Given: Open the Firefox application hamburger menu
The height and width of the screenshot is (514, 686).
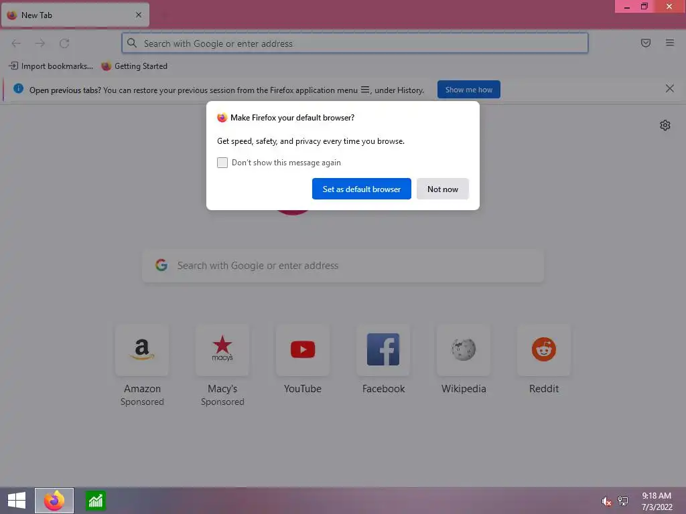Looking at the screenshot, I should click(x=670, y=43).
